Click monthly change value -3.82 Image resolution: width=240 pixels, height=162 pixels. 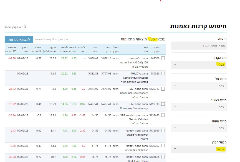tap(74, 115)
